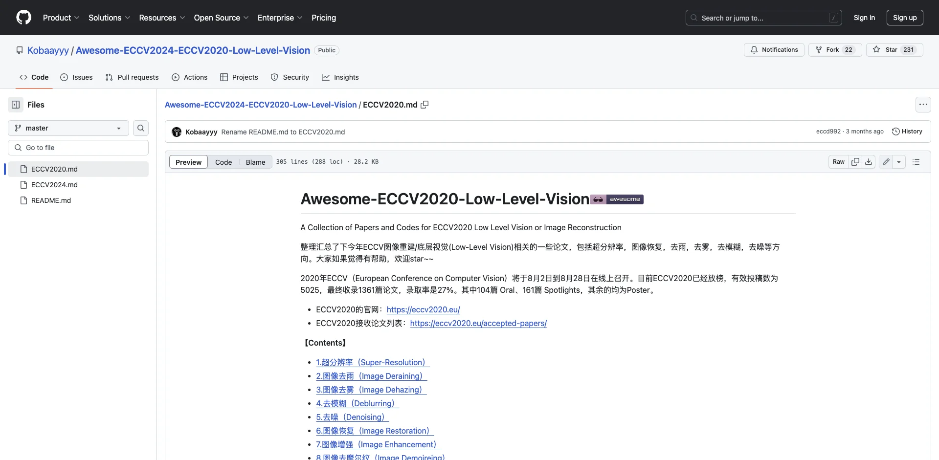The width and height of the screenshot is (939, 460).
Task: Click the Kobaayyy author name in commit bar
Action: pos(201,132)
